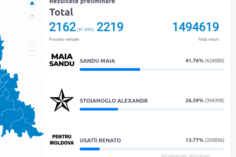
Task: Click Sandu Maia's vote progress bar
Action: 152,69
